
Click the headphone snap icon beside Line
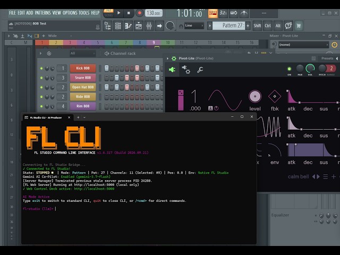tap(181, 26)
